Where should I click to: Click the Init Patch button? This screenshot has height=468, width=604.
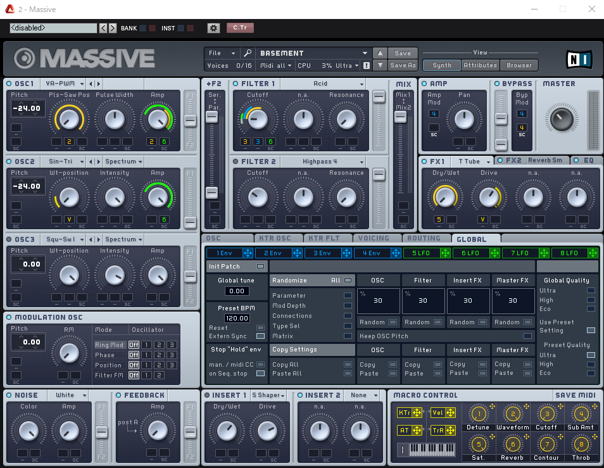tap(237, 266)
